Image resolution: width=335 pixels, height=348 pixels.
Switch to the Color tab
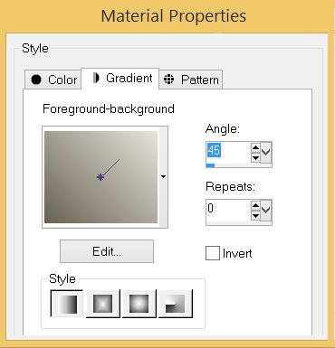click(x=53, y=80)
